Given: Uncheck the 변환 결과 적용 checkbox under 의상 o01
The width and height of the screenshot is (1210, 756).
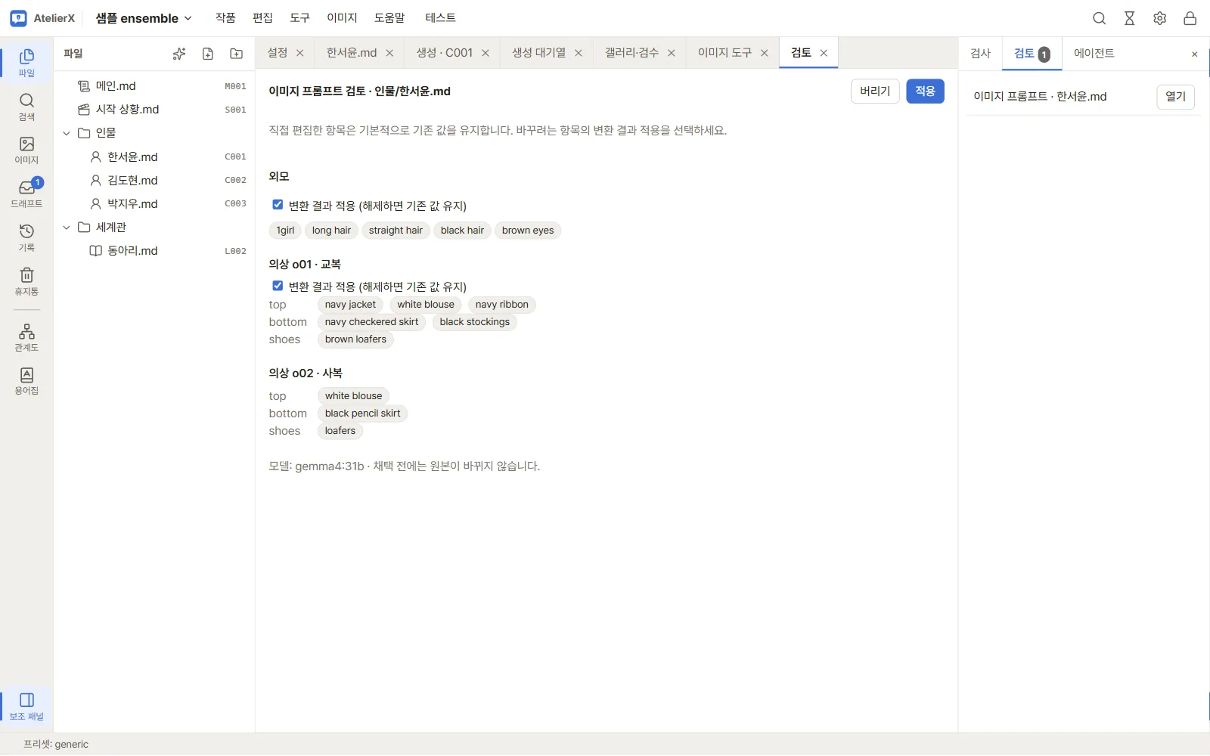Looking at the screenshot, I should pos(278,286).
